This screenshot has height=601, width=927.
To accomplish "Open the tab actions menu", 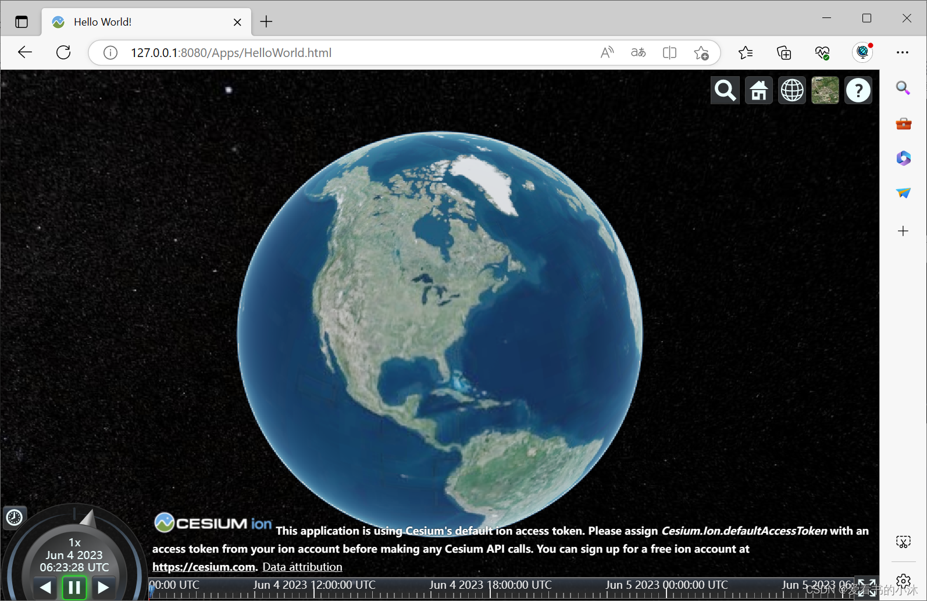I will point(22,22).
